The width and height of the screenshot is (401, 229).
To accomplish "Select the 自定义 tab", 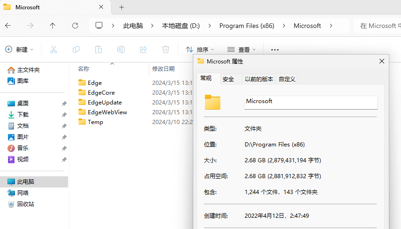I will point(287,79).
